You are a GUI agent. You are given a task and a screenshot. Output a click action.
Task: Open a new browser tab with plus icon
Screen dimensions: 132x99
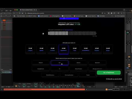point(39,10)
